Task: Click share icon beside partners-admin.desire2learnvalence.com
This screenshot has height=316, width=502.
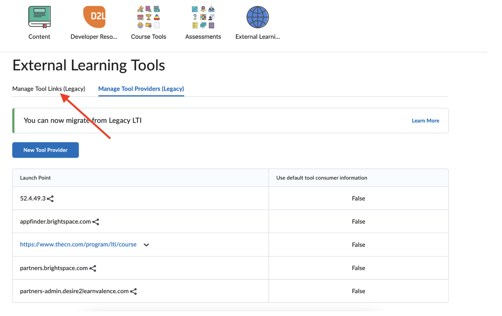Action: click(x=133, y=292)
